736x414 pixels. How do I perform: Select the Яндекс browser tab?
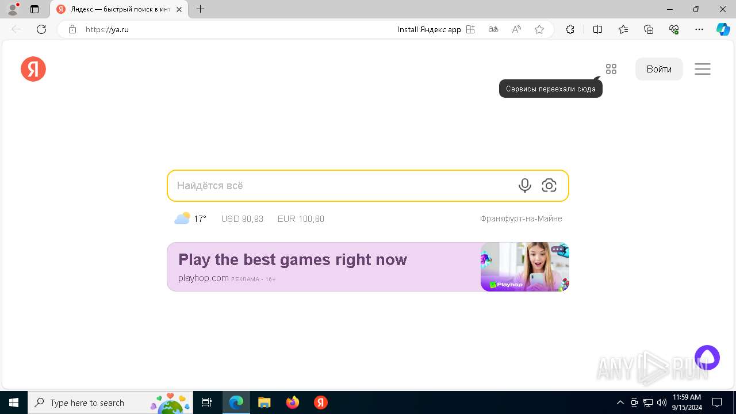tap(120, 9)
